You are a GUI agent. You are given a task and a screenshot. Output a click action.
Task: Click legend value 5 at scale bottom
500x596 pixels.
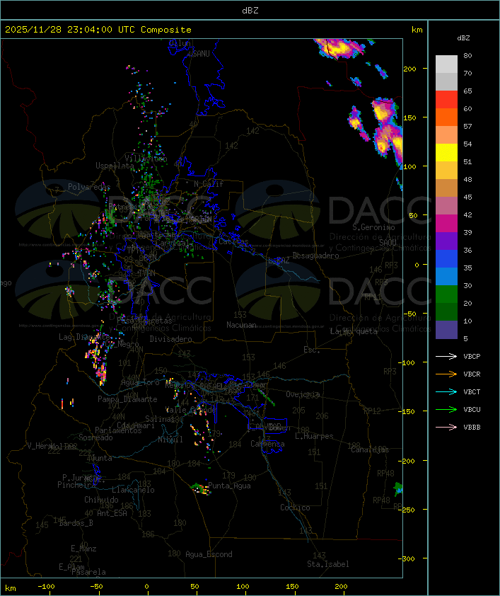pos(465,338)
